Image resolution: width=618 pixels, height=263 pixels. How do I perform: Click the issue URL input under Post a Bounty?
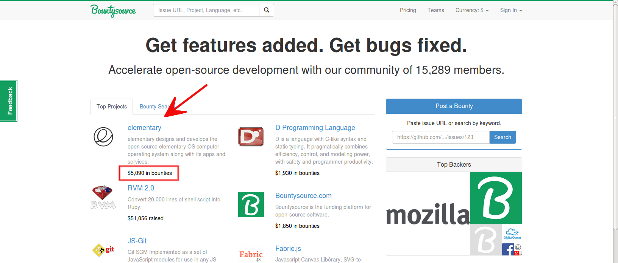pos(441,137)
